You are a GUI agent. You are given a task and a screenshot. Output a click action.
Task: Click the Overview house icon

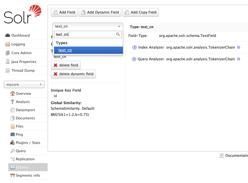[x=13, y=94]
